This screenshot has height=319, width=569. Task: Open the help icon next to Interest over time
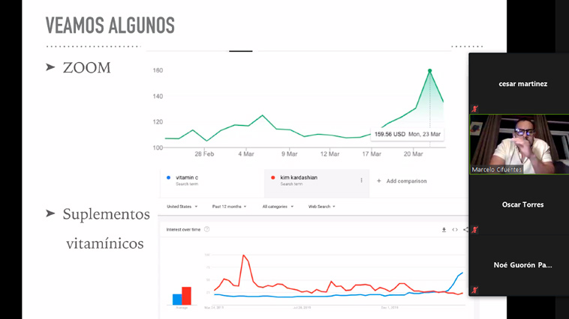207,229
